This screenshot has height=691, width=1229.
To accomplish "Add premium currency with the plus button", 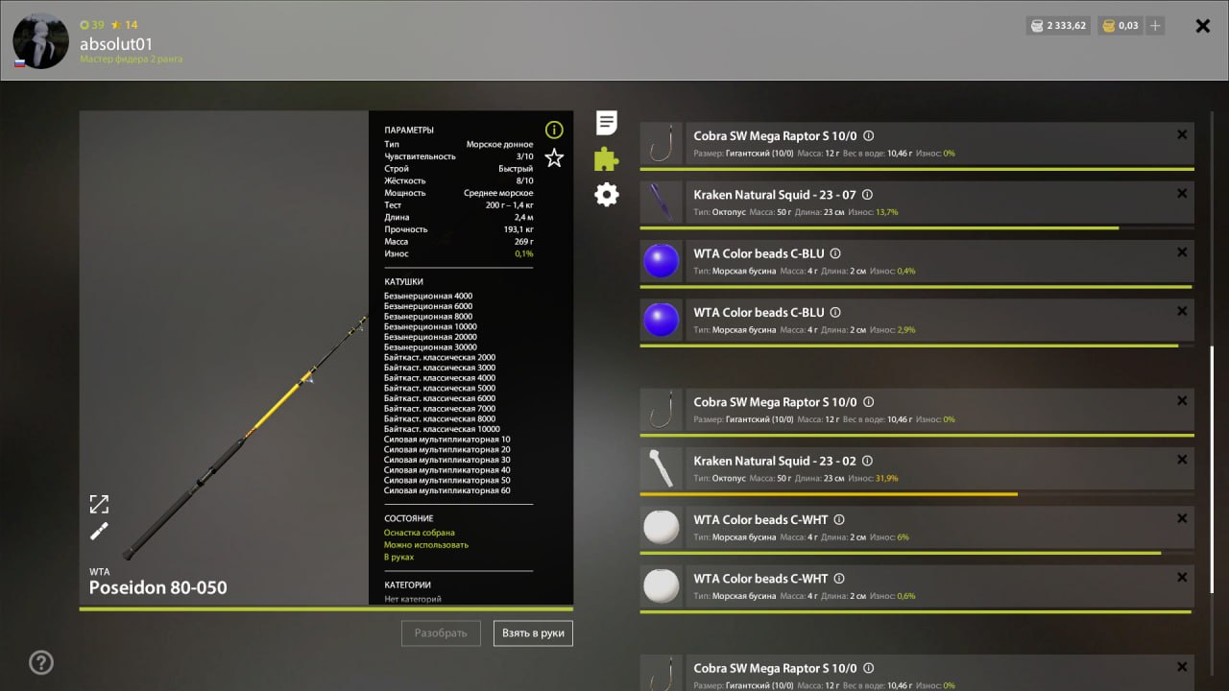I will click(x=1155, y=26).
